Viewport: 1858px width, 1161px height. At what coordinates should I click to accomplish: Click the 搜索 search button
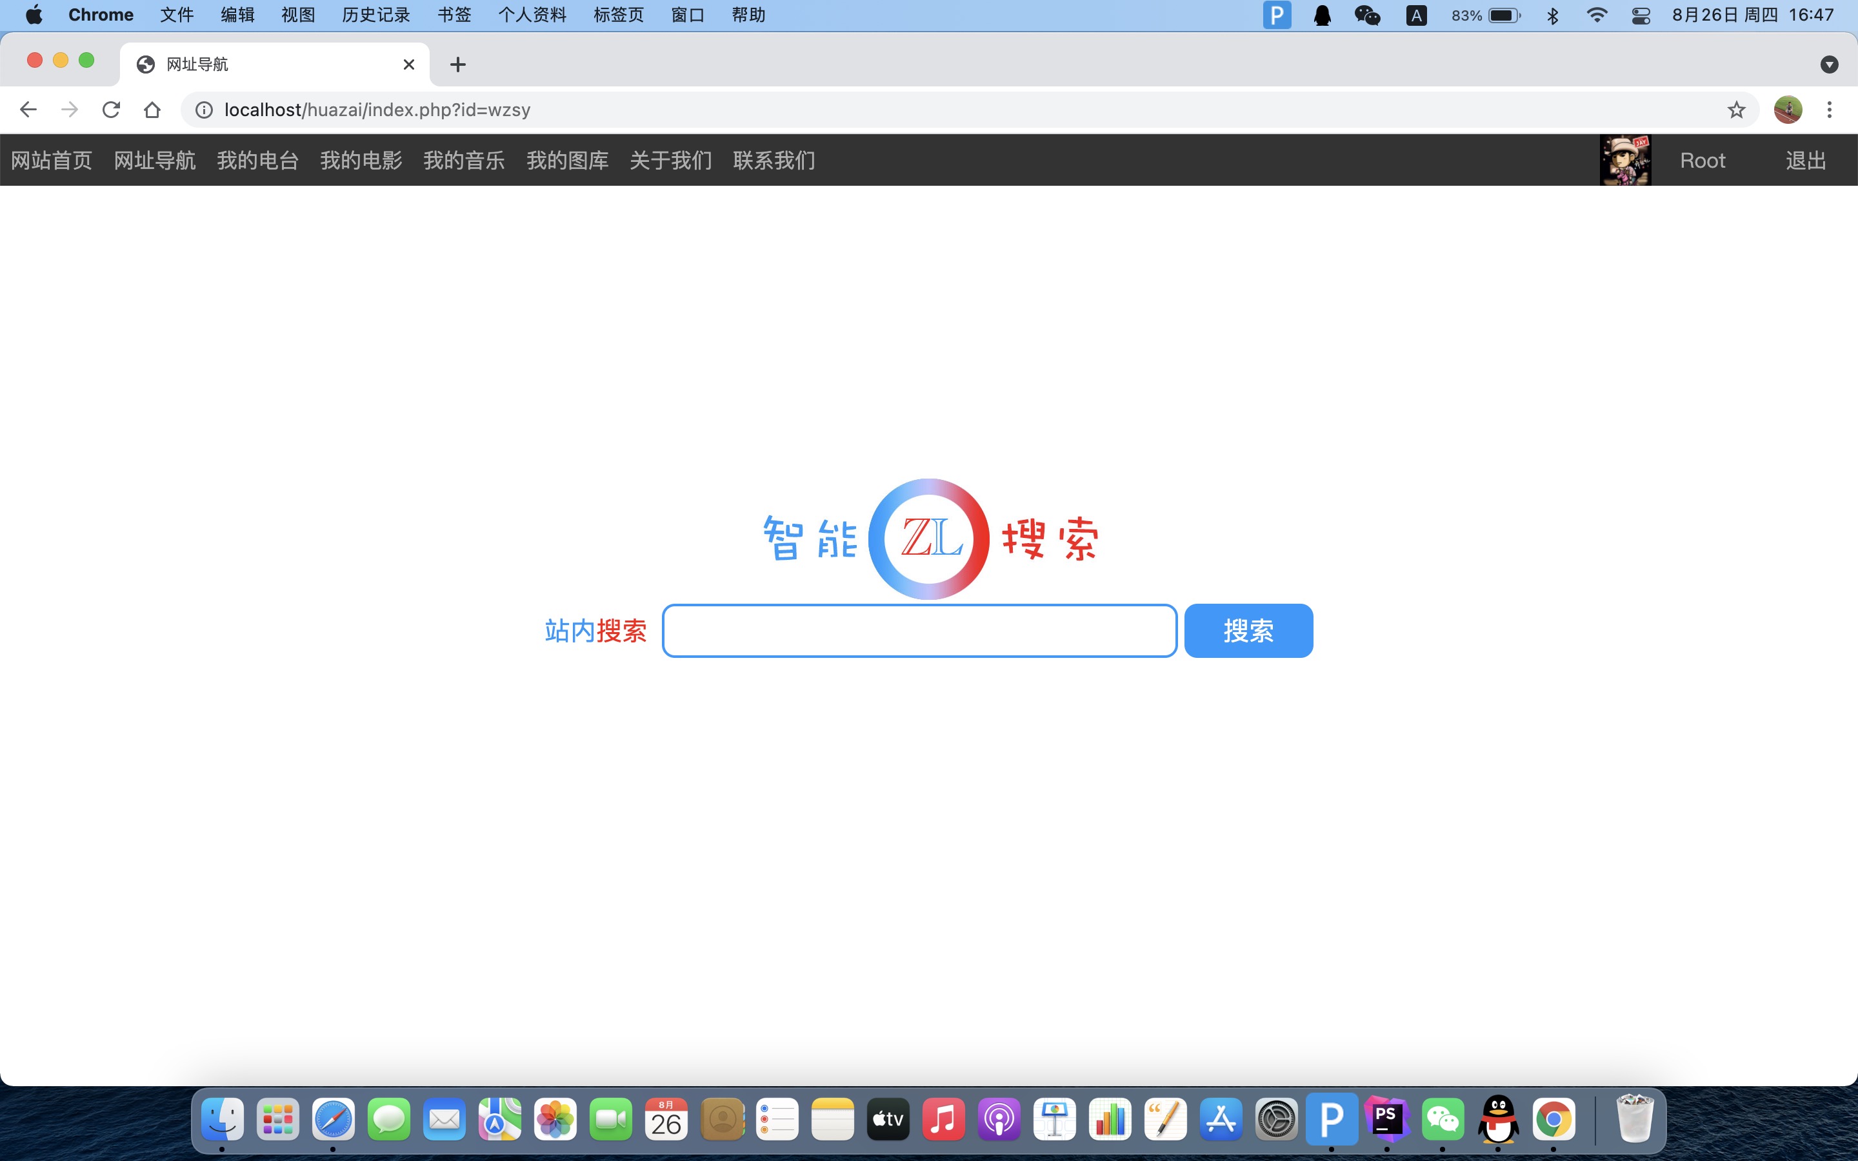point(1248,630)
